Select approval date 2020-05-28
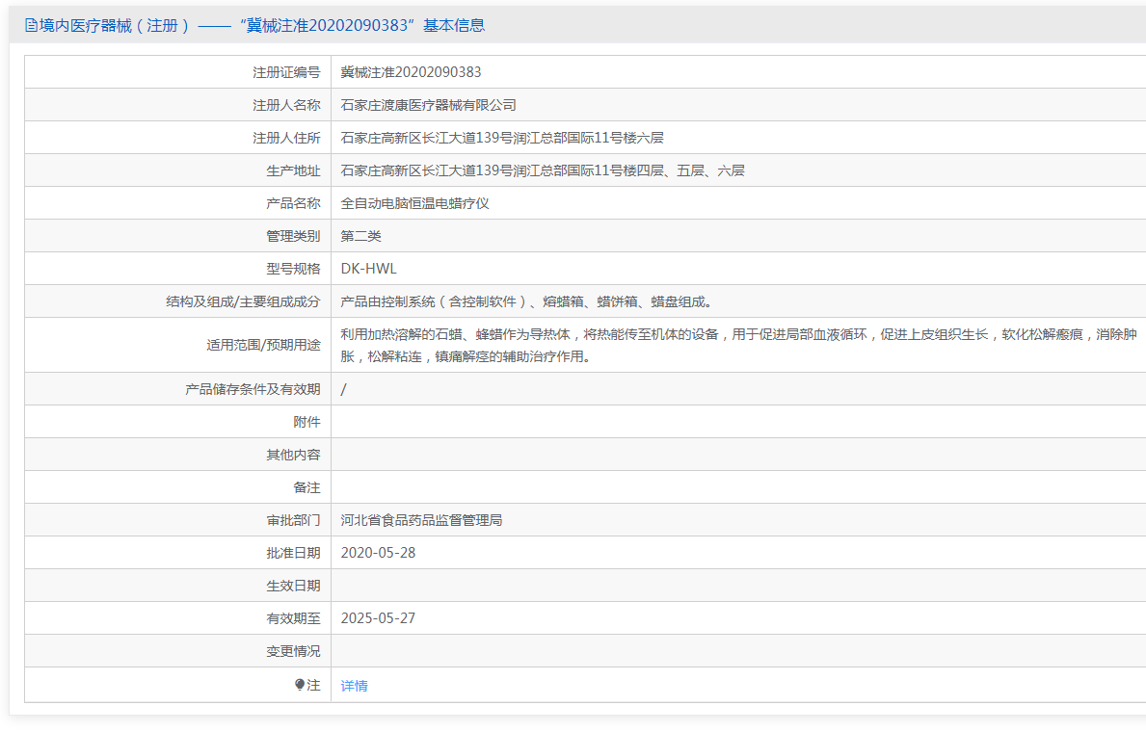The width and height of the screenshot is (1146, 732). tap(378, 553)
